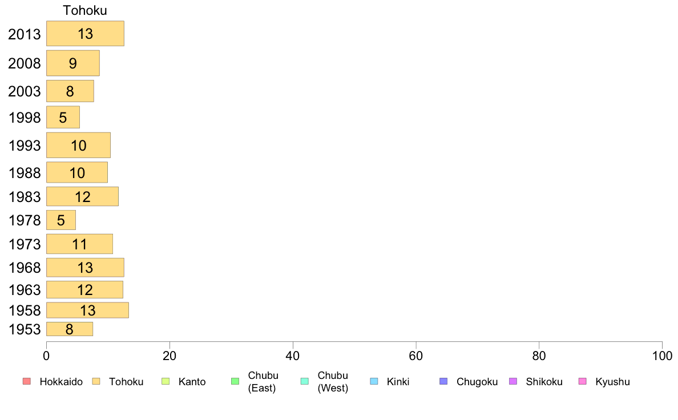Image resolution: width=678 pixels, height=420 pixels.
Task: Click the Chugoku indigo legend swatch
Action: tap(443, 381)
